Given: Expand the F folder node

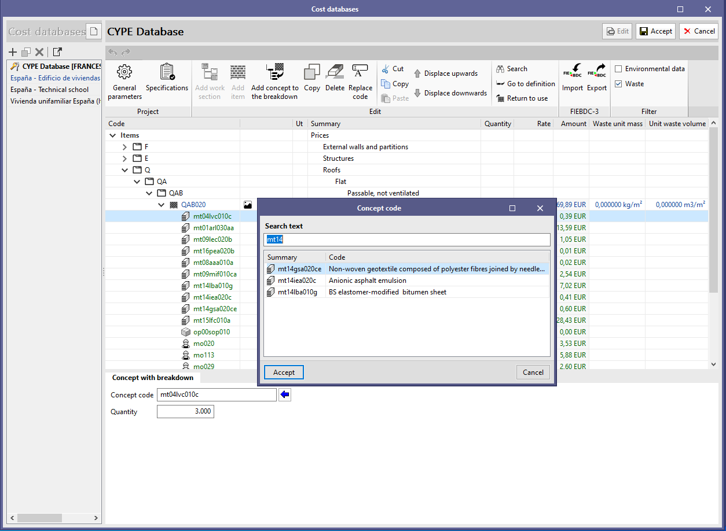Looking at the screenshot, I should click(x=124, y=147).
